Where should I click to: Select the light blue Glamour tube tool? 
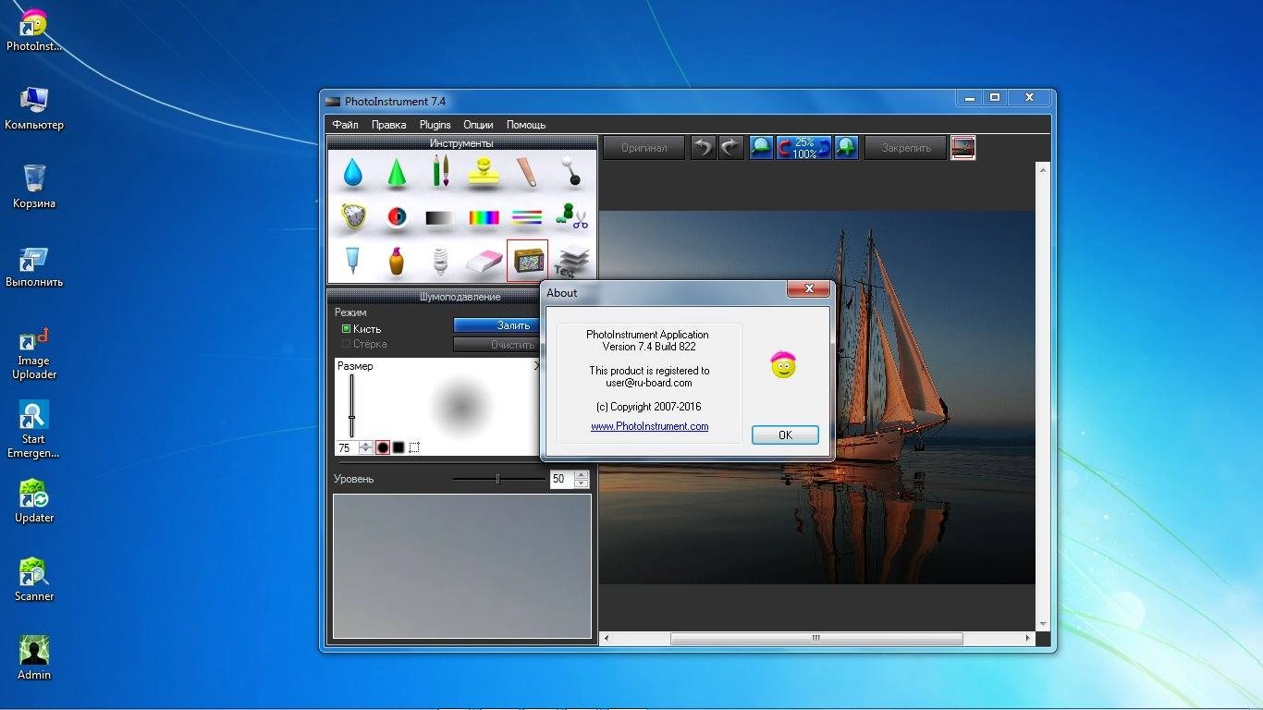click(352, 261)
